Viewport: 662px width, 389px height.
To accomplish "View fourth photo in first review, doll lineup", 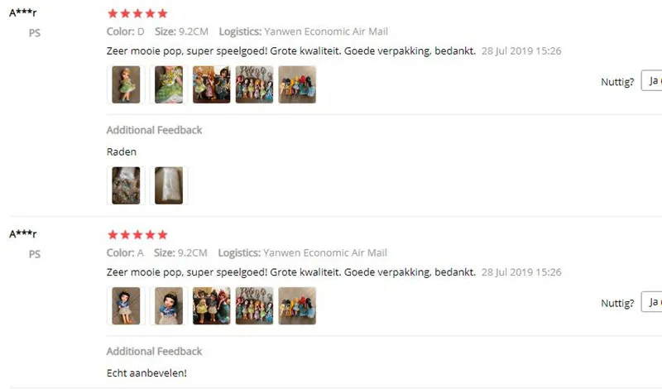I will pyautogui.click(x=254, y=84).
